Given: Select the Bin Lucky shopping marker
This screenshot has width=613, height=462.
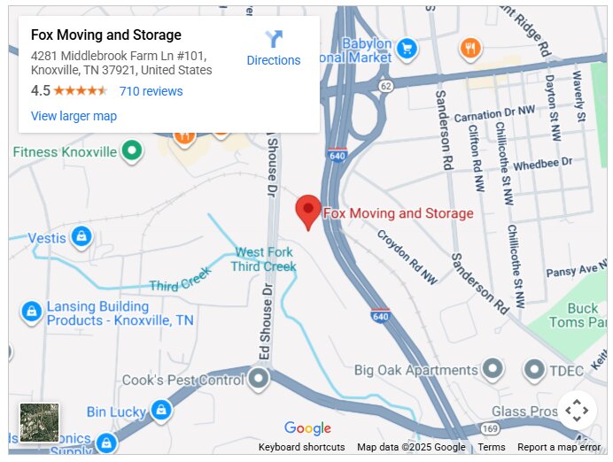Looking at the screenshot, I should coord(161,412).
